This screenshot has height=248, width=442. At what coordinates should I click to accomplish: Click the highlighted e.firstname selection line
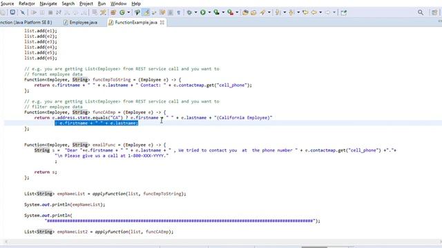(x=96, y=123)
